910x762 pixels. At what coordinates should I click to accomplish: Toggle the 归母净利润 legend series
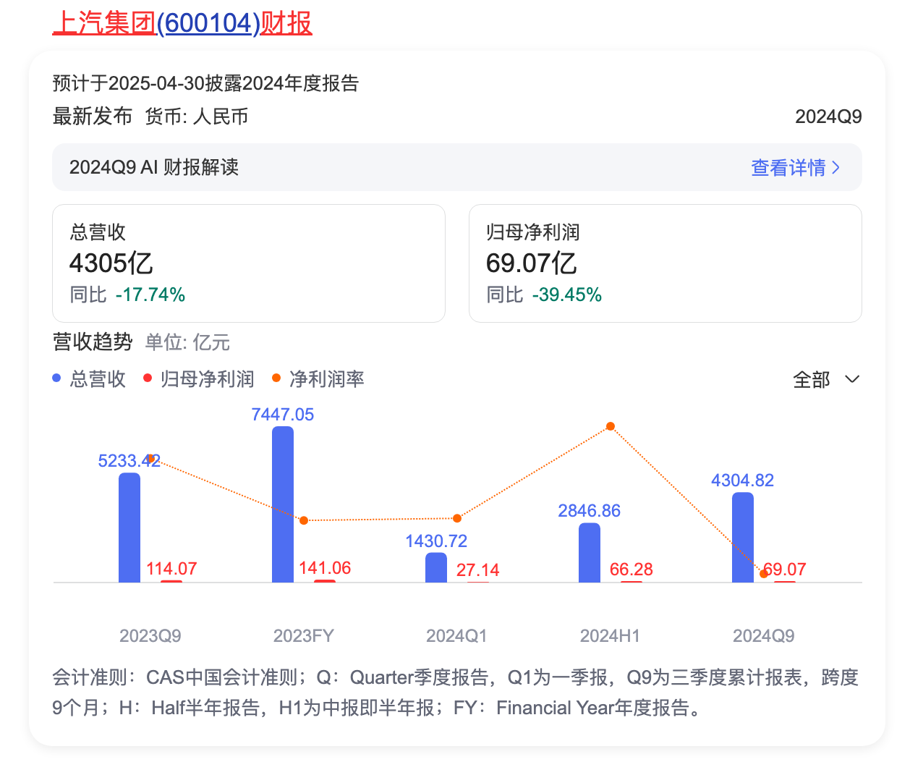pyautogui.click(x=199, y=378)
